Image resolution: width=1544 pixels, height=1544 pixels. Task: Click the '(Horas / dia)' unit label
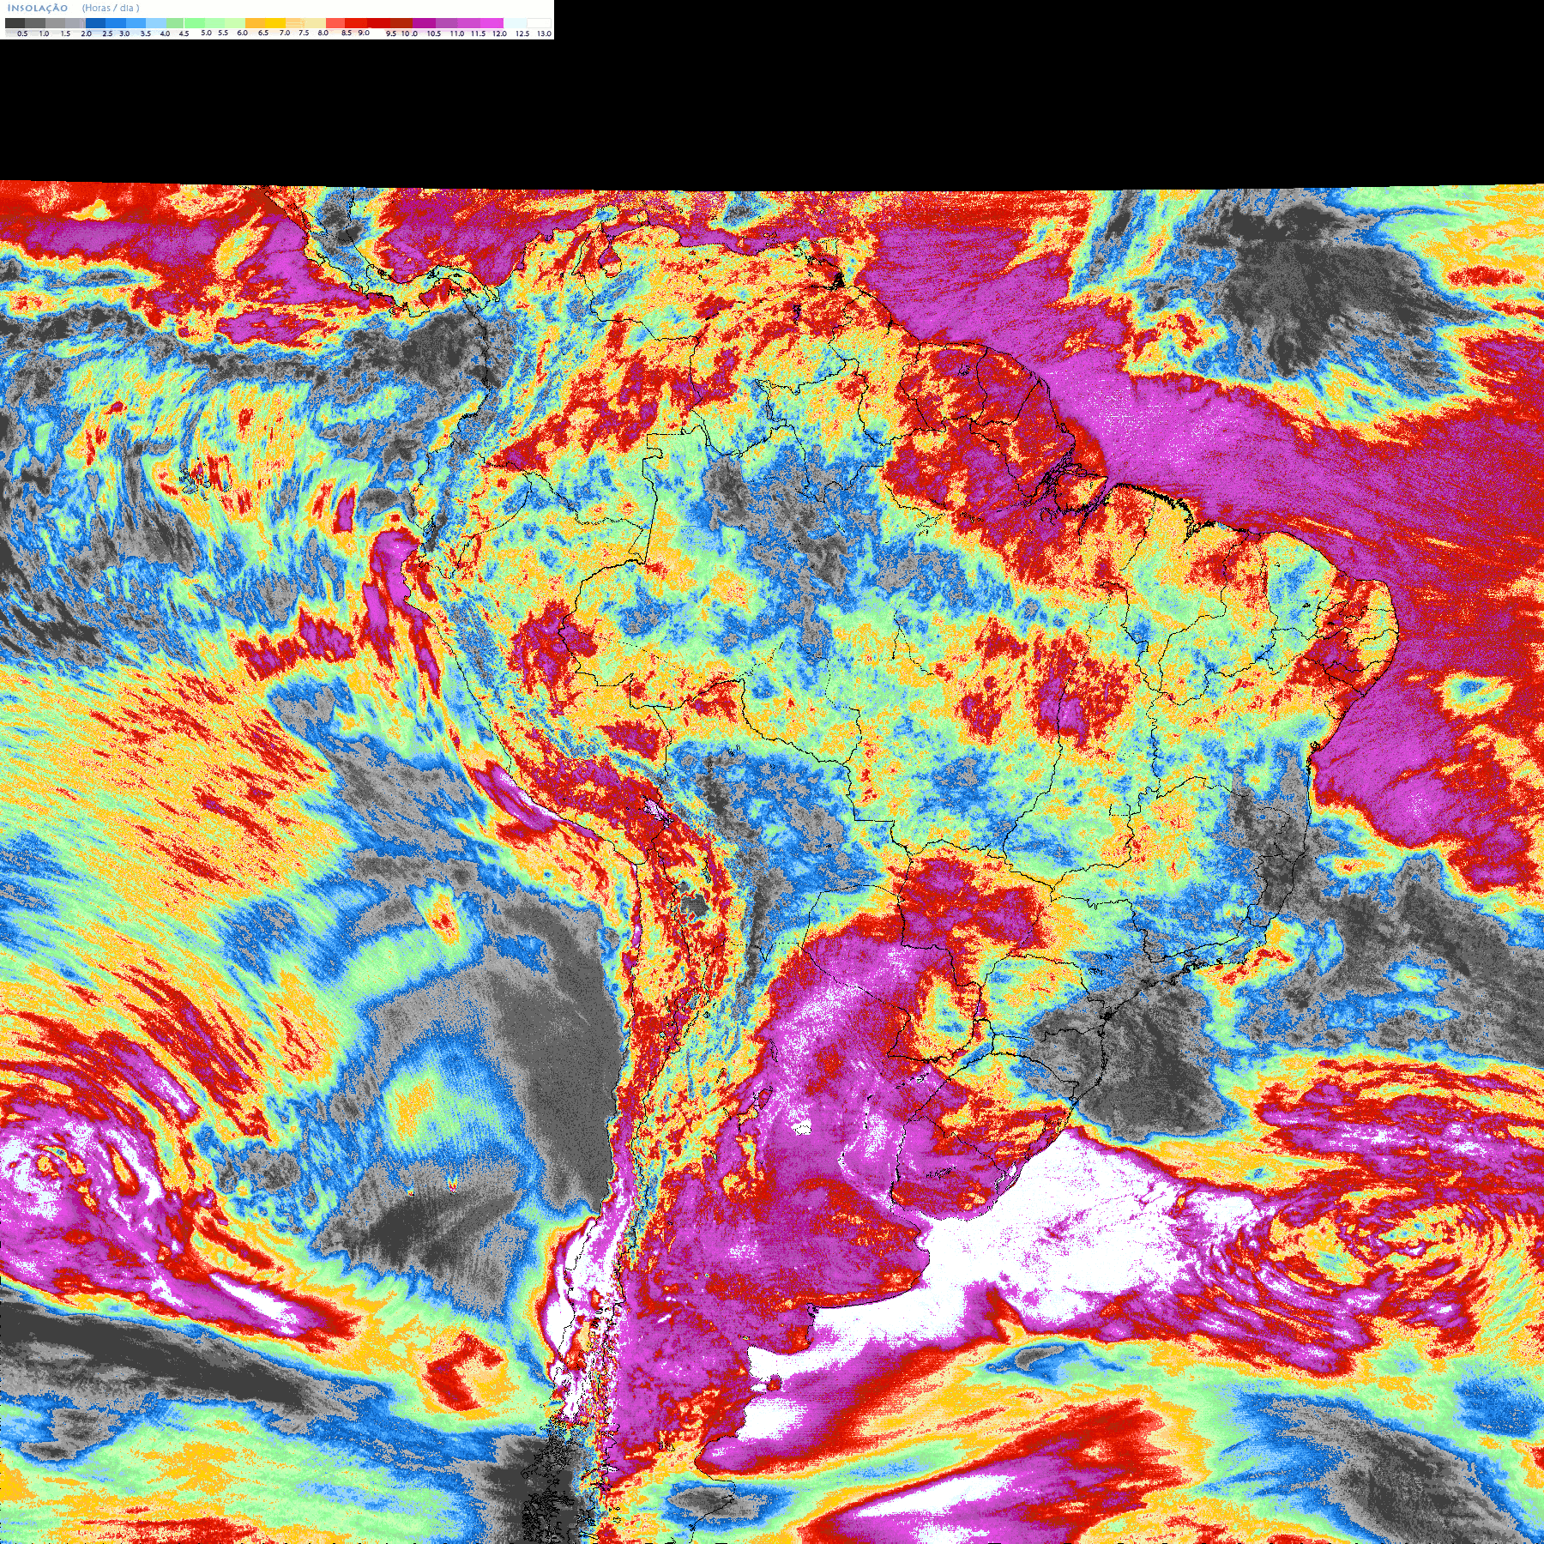tap(111, 8)
